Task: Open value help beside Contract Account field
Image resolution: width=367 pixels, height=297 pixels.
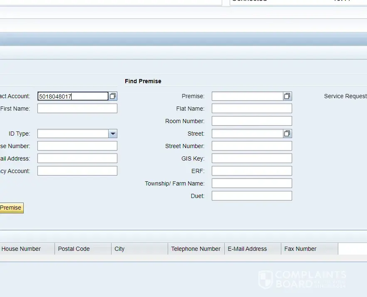Action: tap(113, 96)
